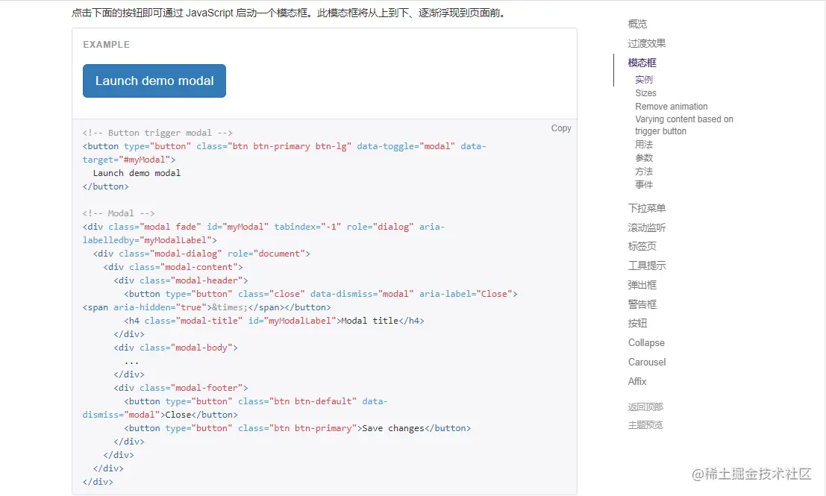Viewport: 826px width, 496px height.
Task: Go to 标签页 section
Action: (642, 246)
